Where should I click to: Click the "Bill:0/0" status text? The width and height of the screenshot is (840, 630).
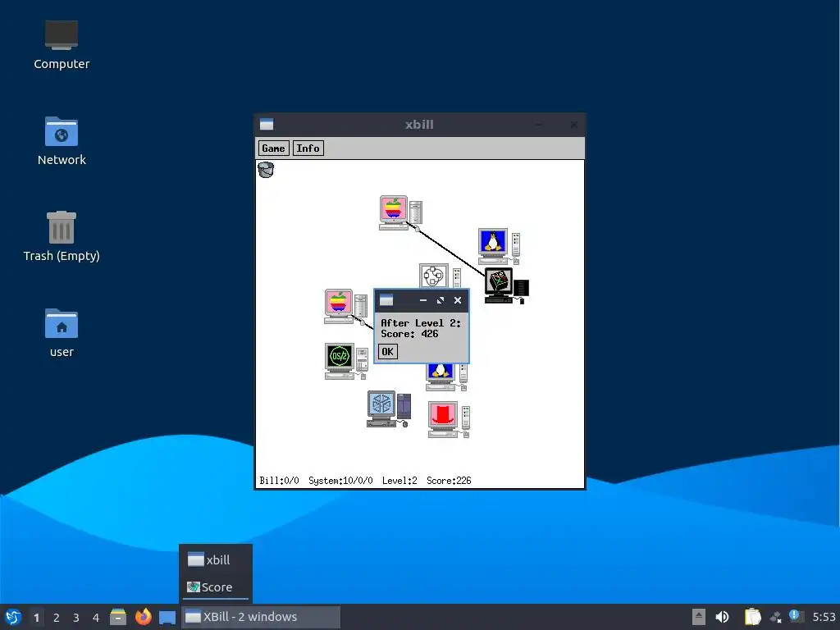pos(279,481)
